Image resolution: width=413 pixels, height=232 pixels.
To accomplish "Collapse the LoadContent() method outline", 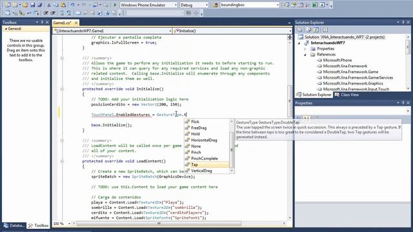I will click(62, 161).
